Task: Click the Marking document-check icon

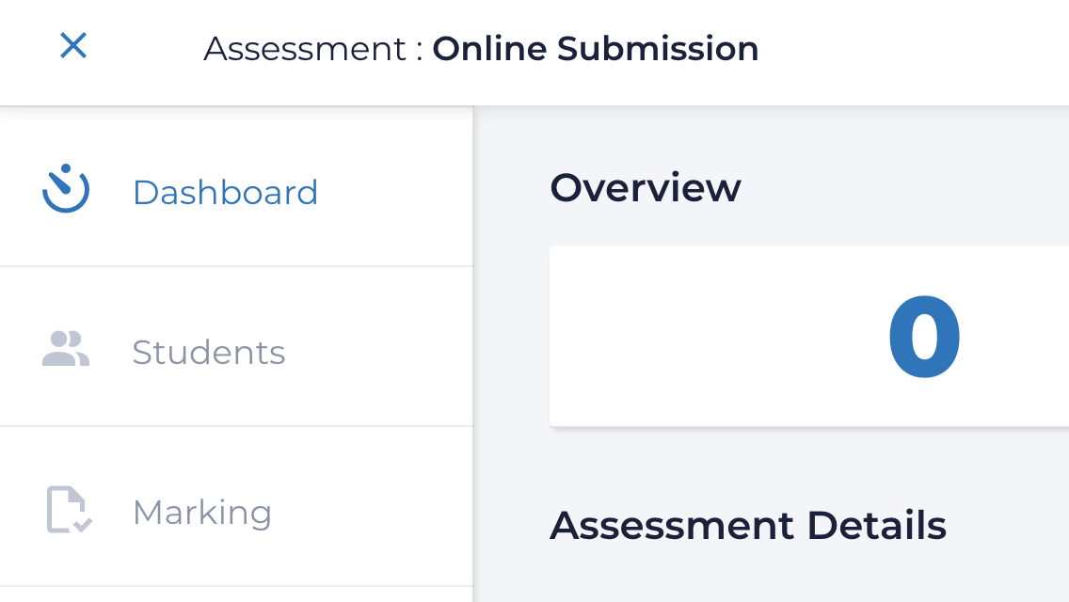Action: (x=68, y=510)
